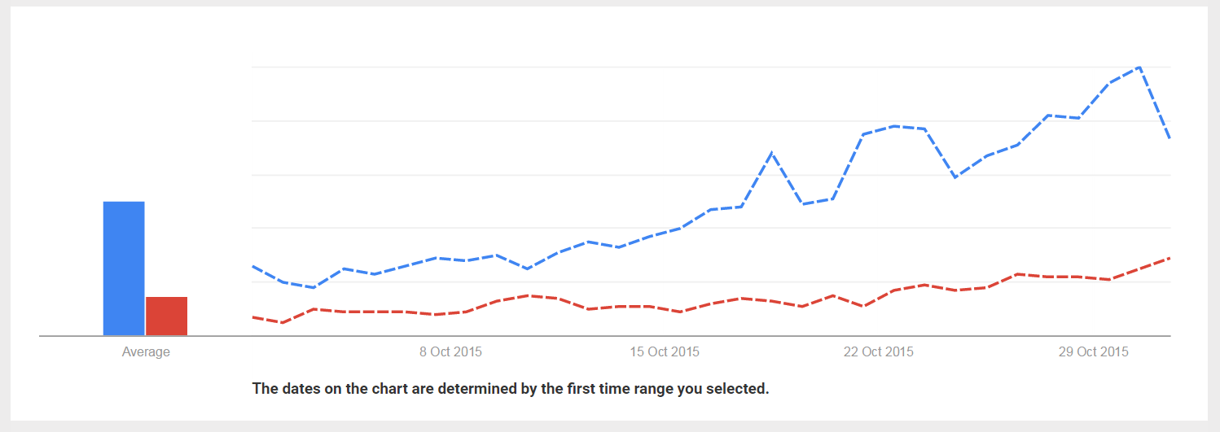Select the Average label under the bars
Image resolution: width=1220 pixels, height=432 pixels.
click(x=146, y=352)
